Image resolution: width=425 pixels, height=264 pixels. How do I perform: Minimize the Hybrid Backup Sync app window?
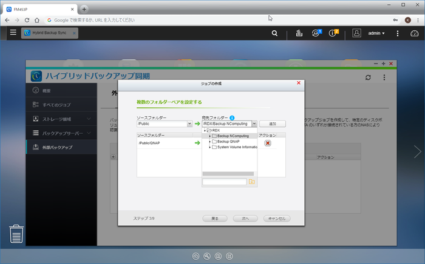376,64
